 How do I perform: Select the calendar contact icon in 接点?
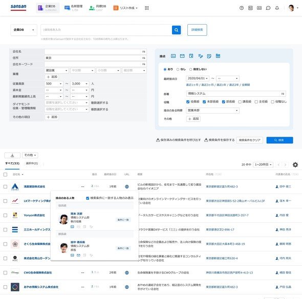[x=191, y=56]
